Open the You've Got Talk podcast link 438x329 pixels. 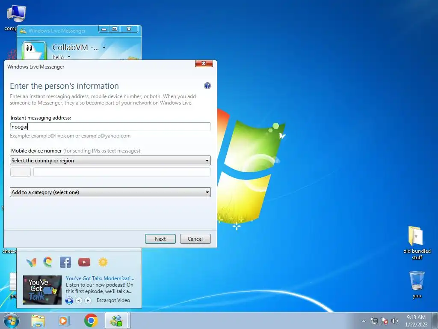pos(100,278)
